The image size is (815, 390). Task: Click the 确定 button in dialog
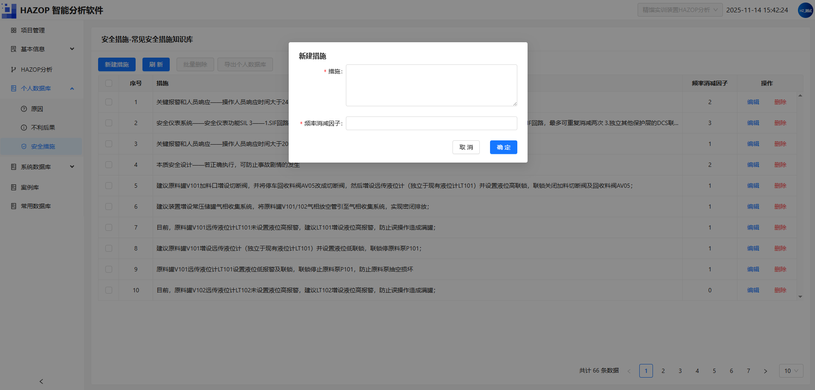coord(504,147)
